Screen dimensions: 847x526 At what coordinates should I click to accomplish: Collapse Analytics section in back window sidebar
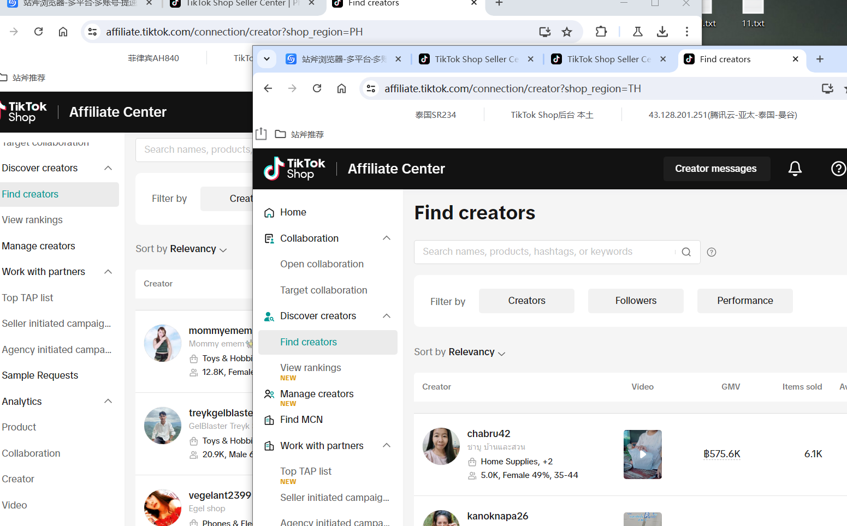108,401
